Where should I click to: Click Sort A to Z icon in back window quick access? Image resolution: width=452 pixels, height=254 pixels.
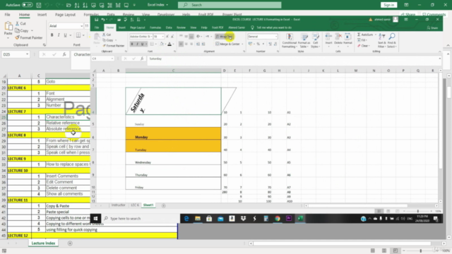[x=77, y=5]
